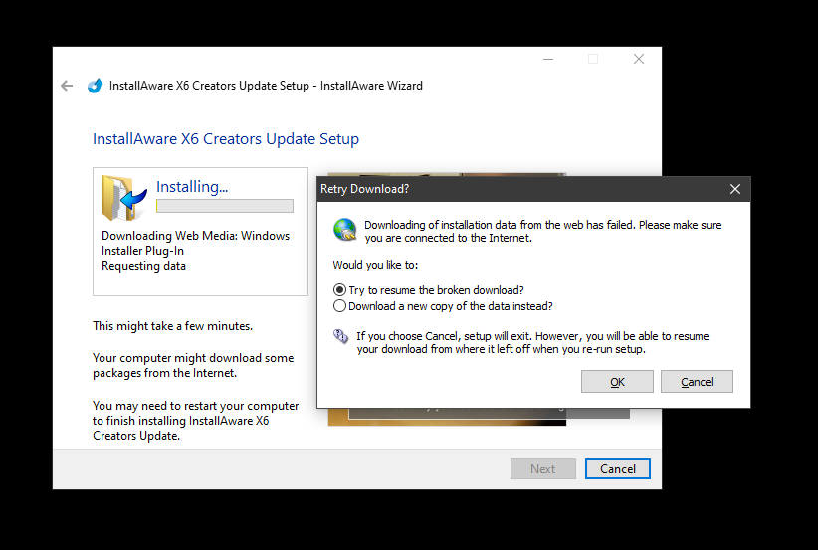Click the help hint icon beside Cancel note
The height and width of the screenshot is (550, 818).
[340, 337]
